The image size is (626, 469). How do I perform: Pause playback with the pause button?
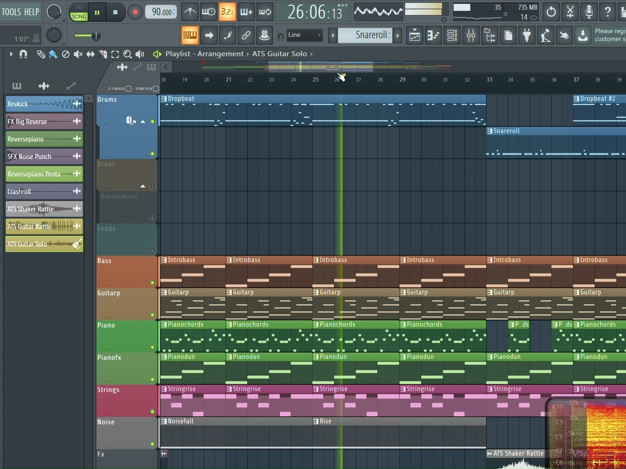click(97, 12)
